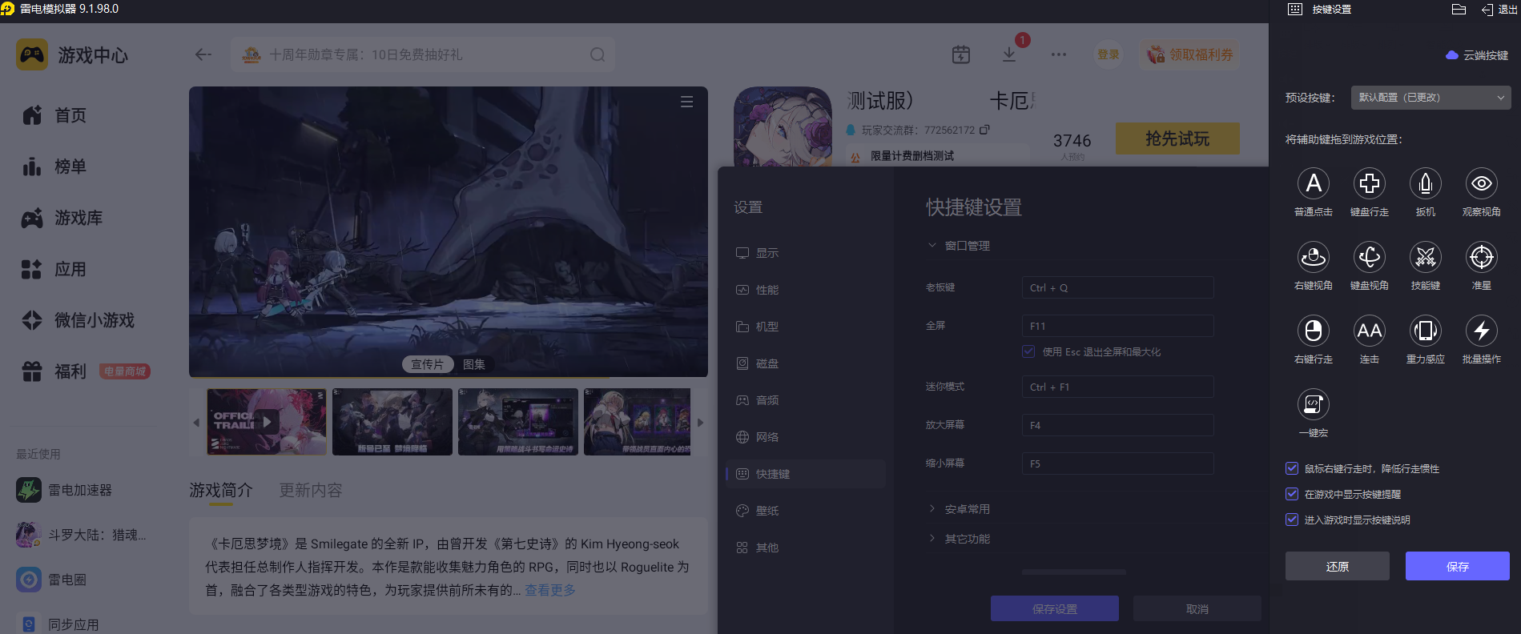Screen dimensions: 1521x634
Task: Click the 抢先试玩 button
Action: pyautogui.click(x=1177, y=138)
